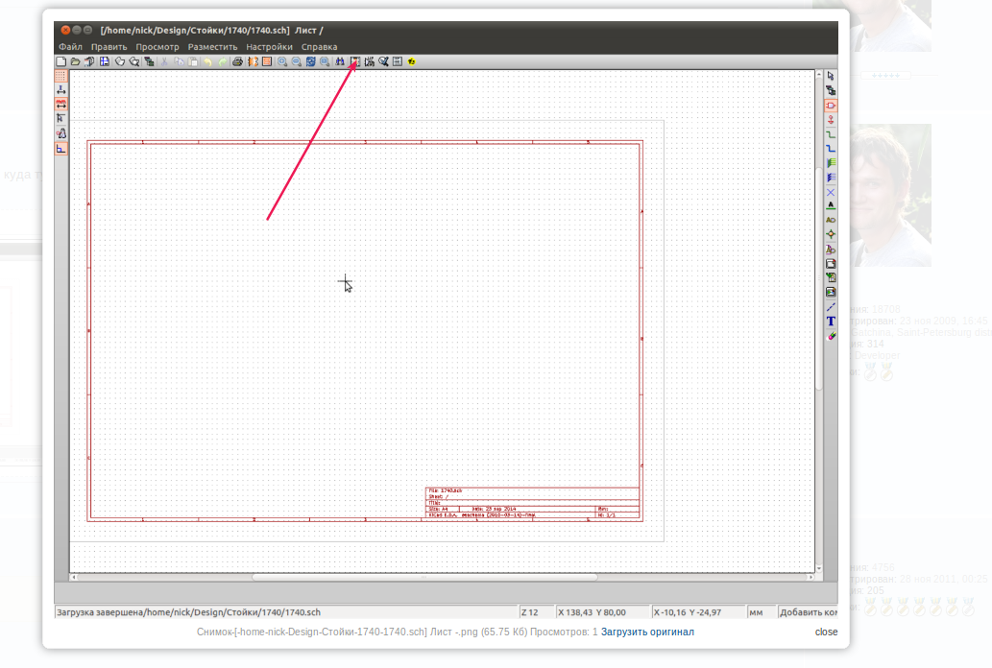Select the arrow pointer tool
Image resolution: width=992 pixels, height=668 pixels.
click(x=831, y=76)
